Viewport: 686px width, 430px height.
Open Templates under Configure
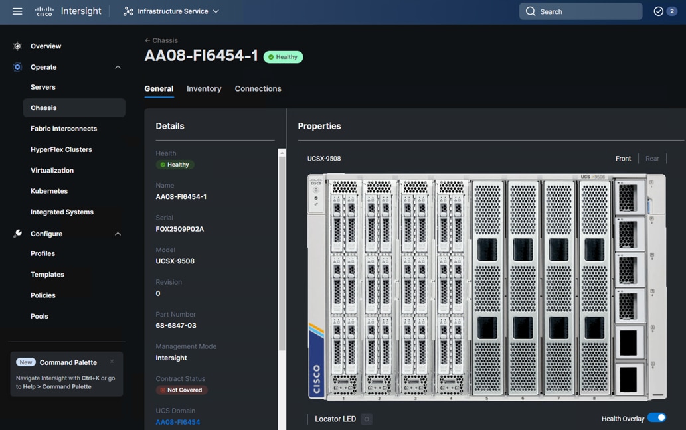tap(47, 275)
